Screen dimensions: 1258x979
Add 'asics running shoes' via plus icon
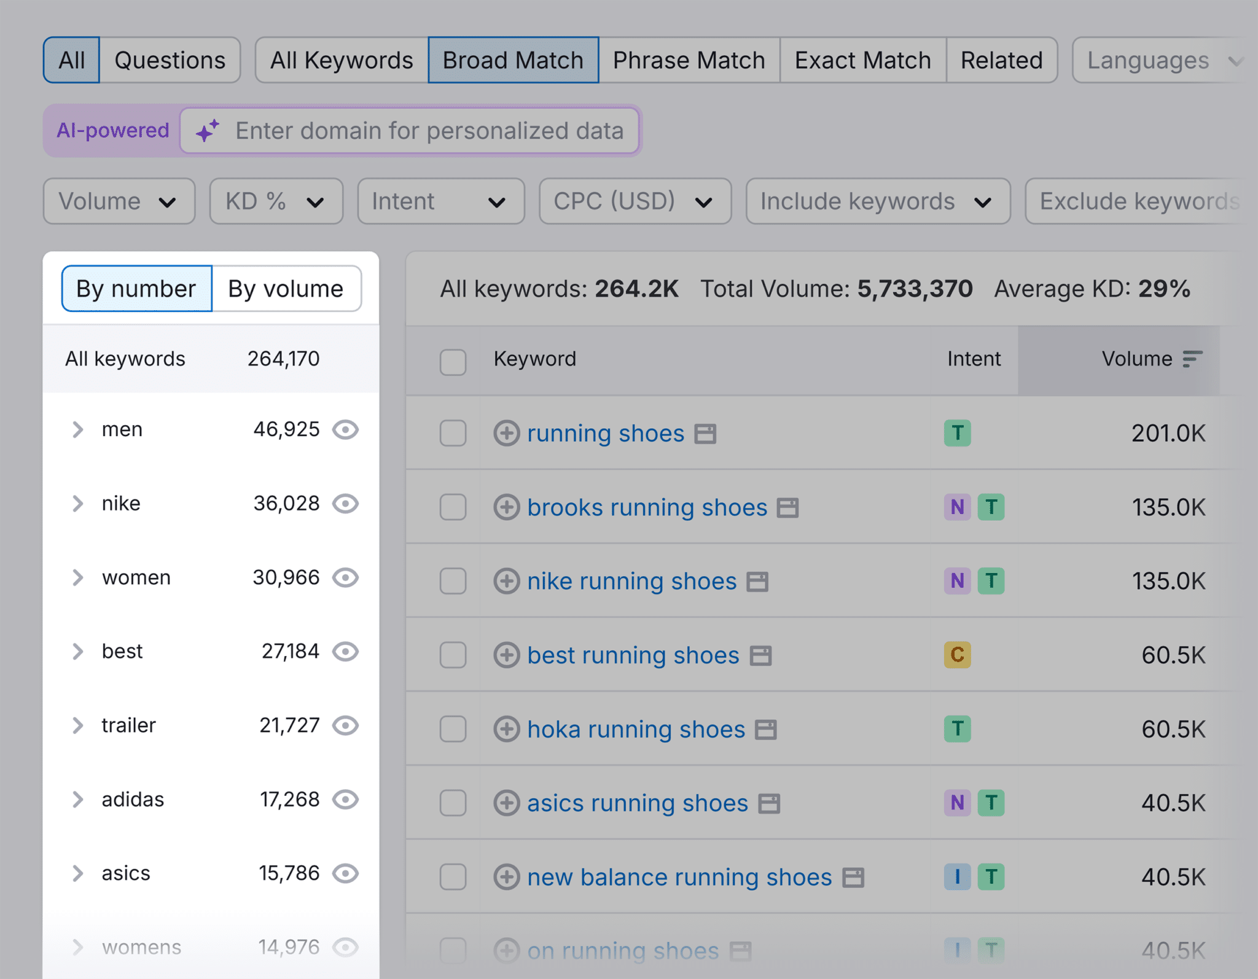tap(507, 803)
